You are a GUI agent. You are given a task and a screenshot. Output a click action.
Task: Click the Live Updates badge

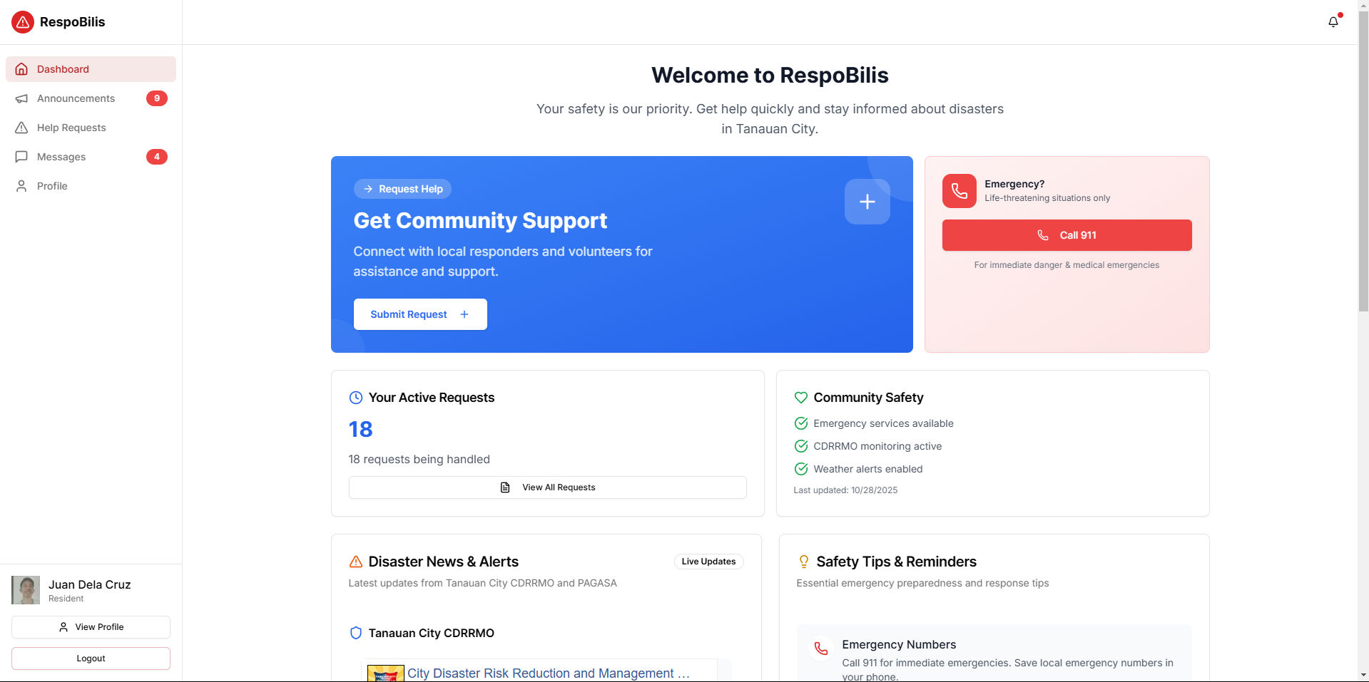(708, 562)
